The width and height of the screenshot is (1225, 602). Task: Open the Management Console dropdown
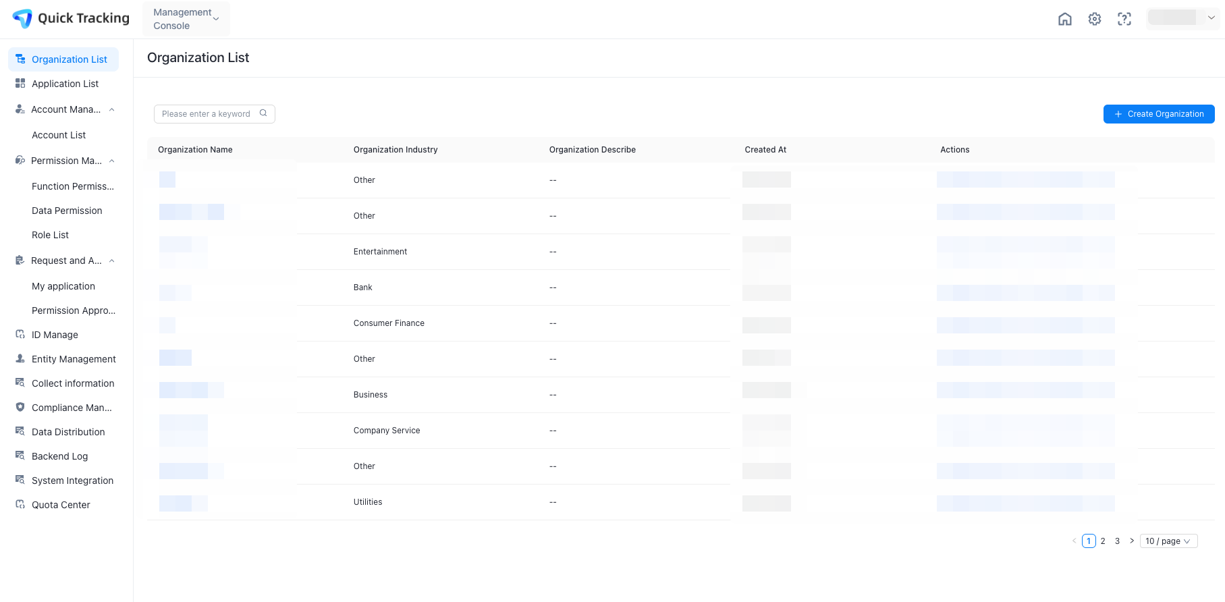186,19
